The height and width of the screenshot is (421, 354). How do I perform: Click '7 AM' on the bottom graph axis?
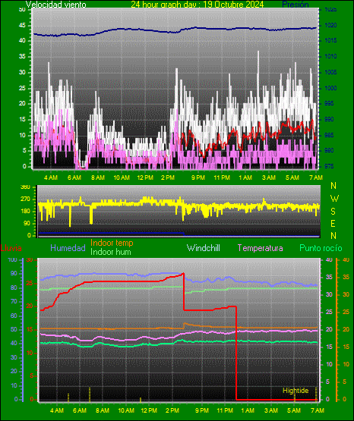[318, 410]
